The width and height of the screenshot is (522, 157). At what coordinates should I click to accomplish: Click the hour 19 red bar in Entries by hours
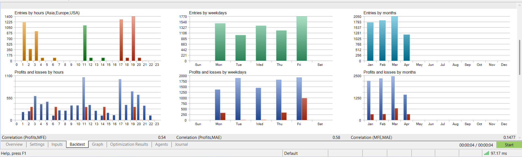pyautogui.click(x=133, y=39)
